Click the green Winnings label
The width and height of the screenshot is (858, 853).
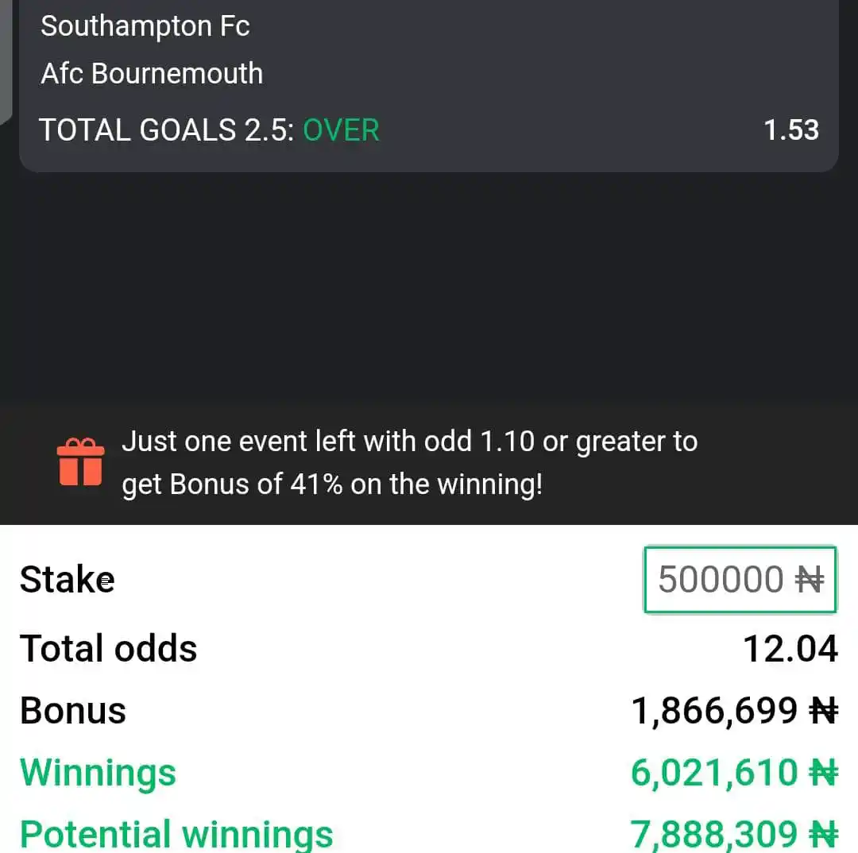click(98, 773)
